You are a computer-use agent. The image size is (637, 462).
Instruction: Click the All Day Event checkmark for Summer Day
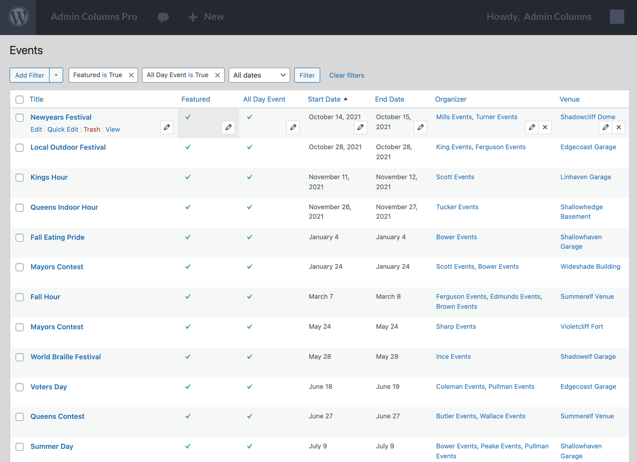click(250, 446)
